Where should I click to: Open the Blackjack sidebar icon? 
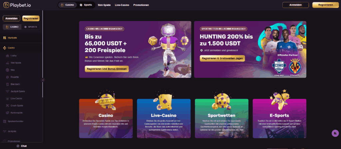tap(7, 84)
